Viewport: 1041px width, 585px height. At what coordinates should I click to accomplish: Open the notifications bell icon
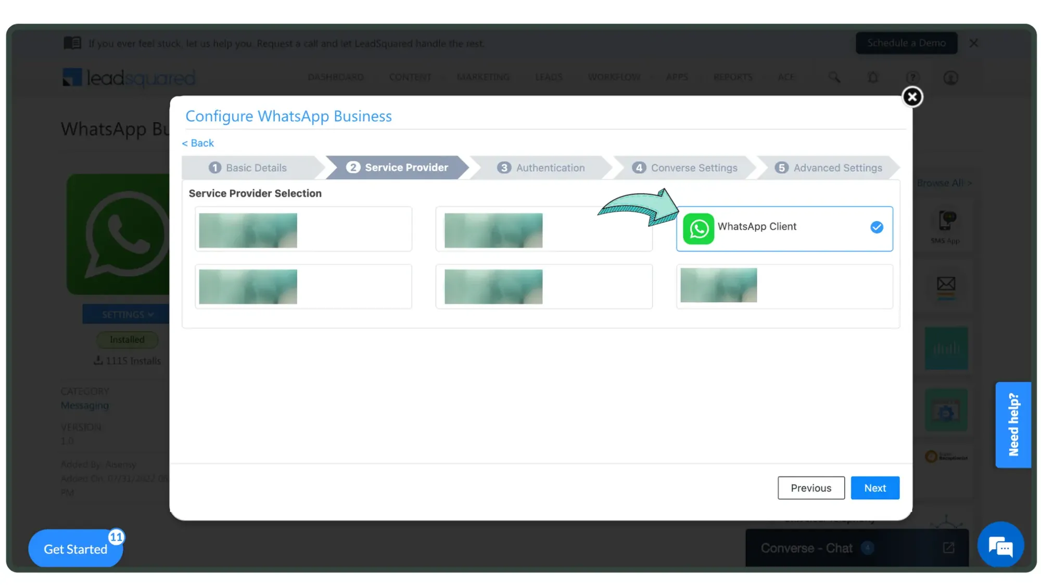(873, 77)
